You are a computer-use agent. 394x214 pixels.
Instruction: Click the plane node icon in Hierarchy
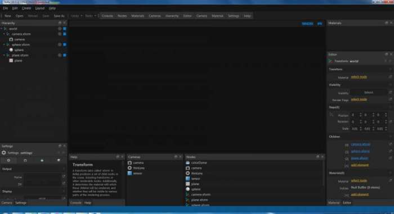[x=11, y=61]
